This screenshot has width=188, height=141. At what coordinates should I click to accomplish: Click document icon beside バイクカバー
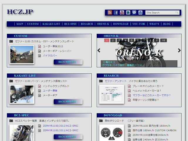[x=39, y=56]
